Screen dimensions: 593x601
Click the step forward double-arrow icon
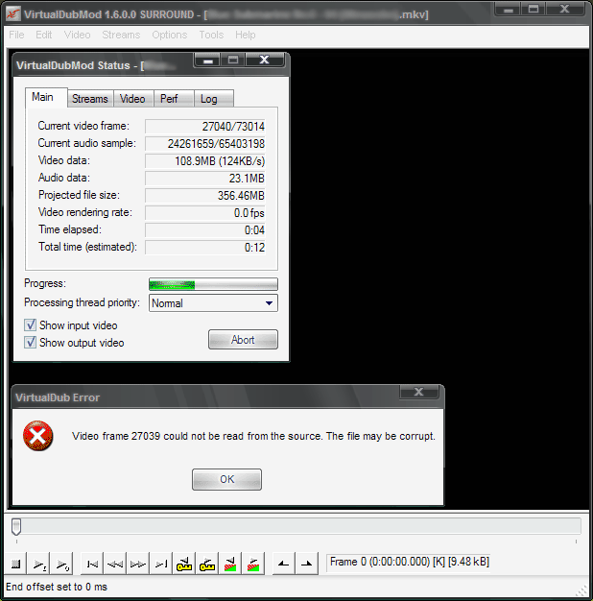pos(138,564)
